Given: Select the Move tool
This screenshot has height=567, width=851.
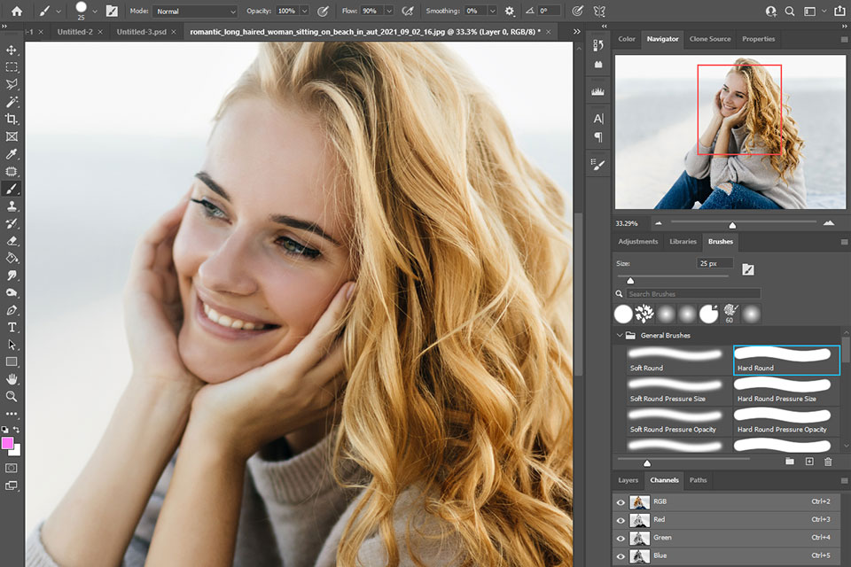Looking at the screenshot, I should [12, 50].
